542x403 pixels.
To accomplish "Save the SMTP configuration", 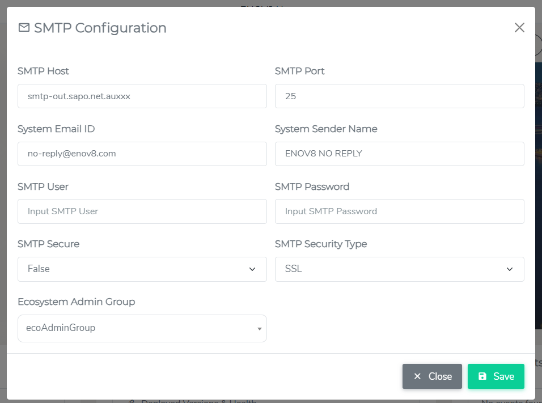I will coord(496,376).
